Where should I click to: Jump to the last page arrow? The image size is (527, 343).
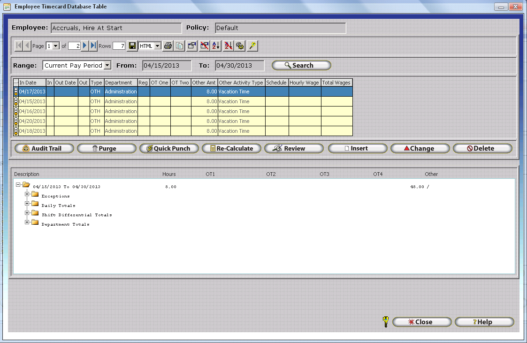(93, 46)
